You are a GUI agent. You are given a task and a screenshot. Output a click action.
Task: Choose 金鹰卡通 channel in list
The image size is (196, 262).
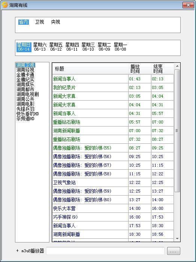pyautogui.click(x=25, y=75)
